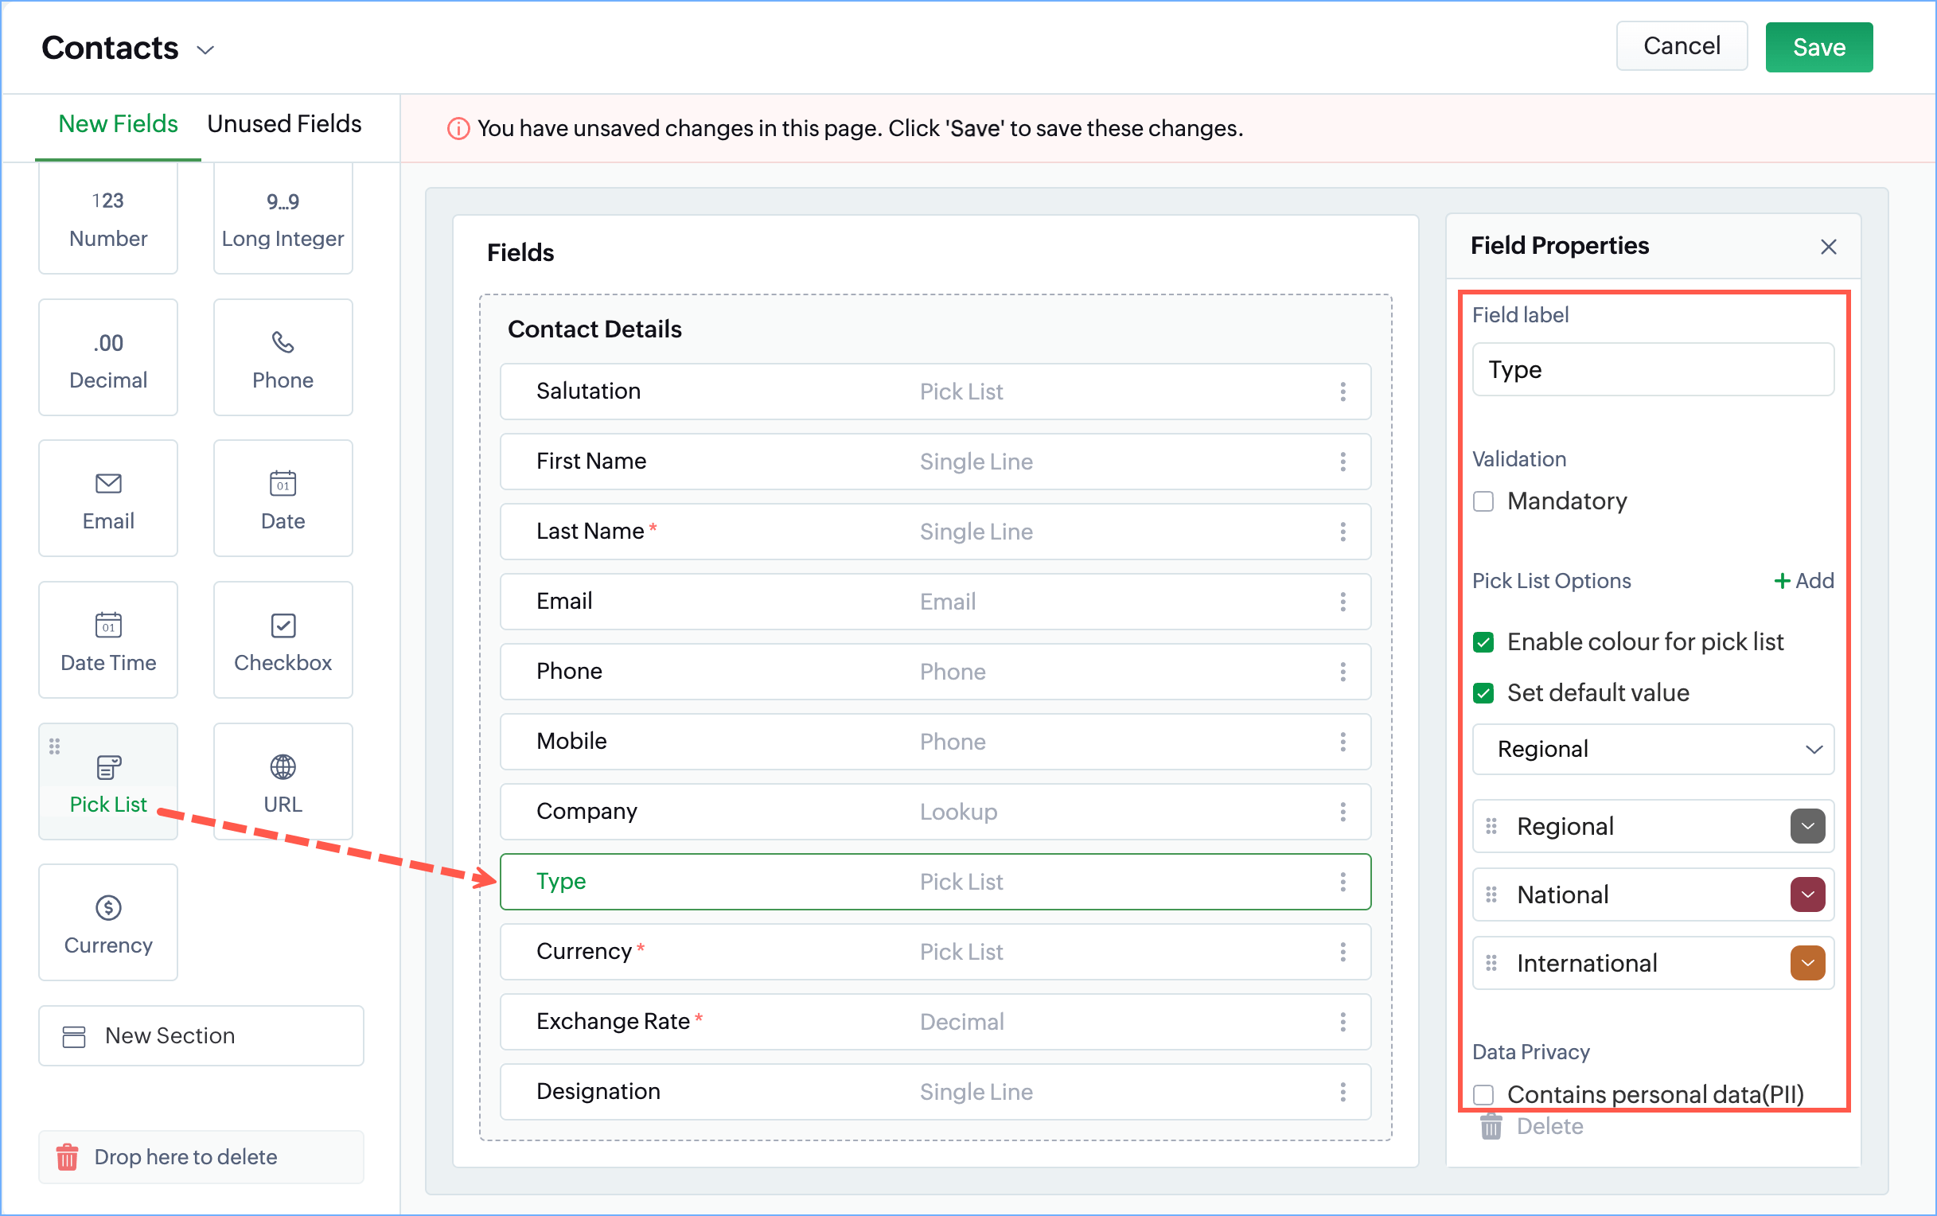
Task: Enable the Mandatory checkbox
Action: coord(1483,501)
